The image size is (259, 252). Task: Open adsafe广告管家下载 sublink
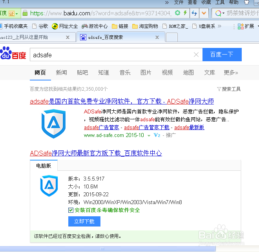(x=147, y=128)
